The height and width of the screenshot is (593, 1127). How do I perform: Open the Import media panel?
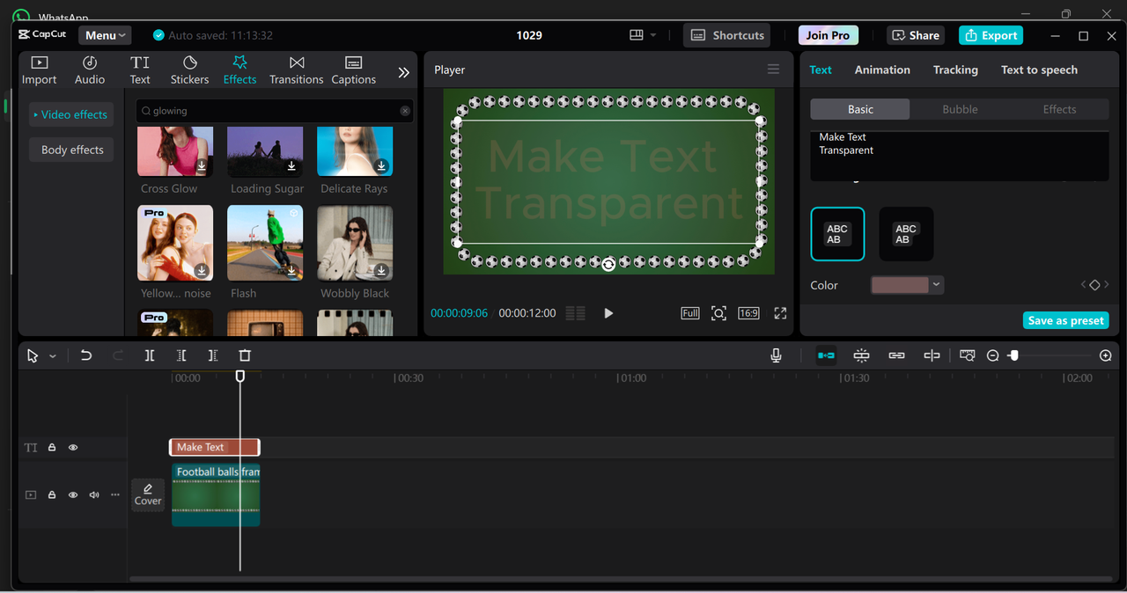[39, 70]
